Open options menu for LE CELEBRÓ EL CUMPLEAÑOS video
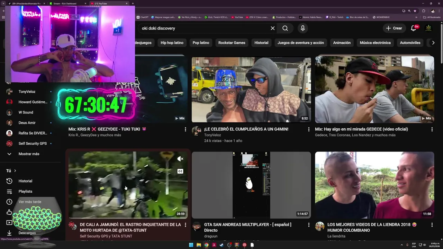Screen dimensions: 443x249 (309, 129)
